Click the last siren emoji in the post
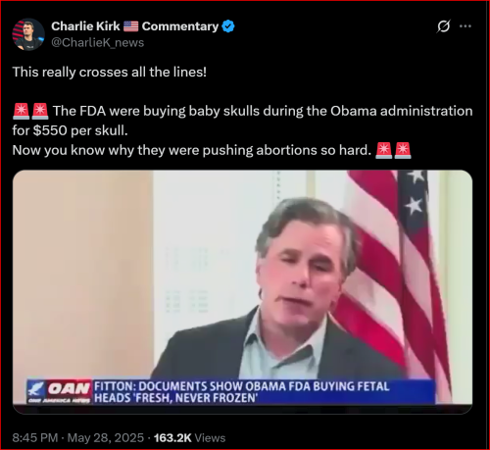 (x=403, y=150)
